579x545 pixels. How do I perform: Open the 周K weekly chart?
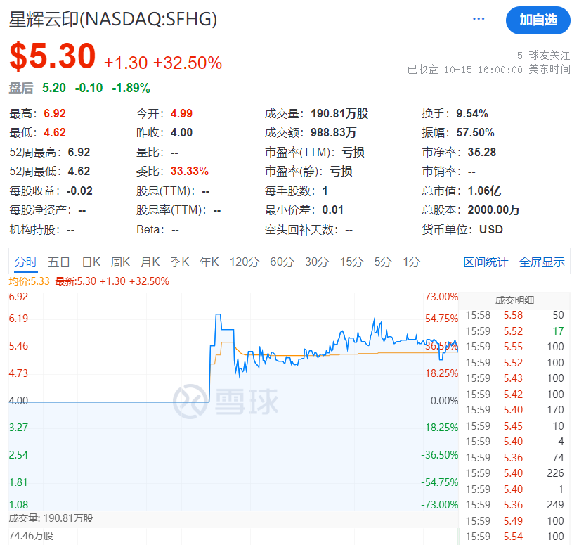point(120,261)
